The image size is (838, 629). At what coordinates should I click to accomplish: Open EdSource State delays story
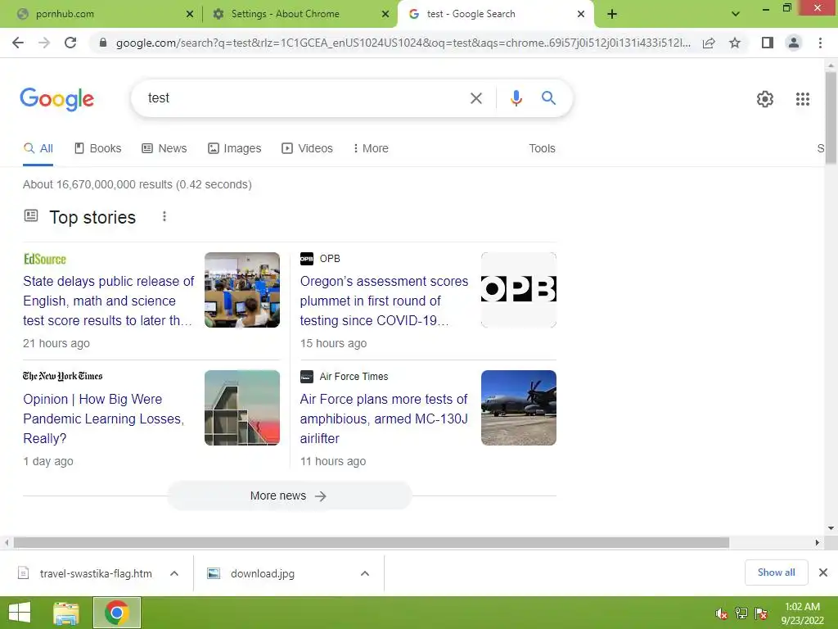click(109, 301)
